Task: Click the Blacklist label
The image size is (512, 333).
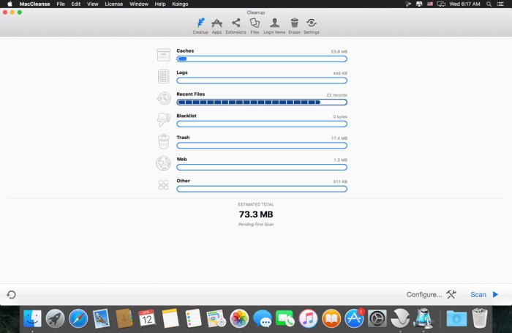Action: 187,116
